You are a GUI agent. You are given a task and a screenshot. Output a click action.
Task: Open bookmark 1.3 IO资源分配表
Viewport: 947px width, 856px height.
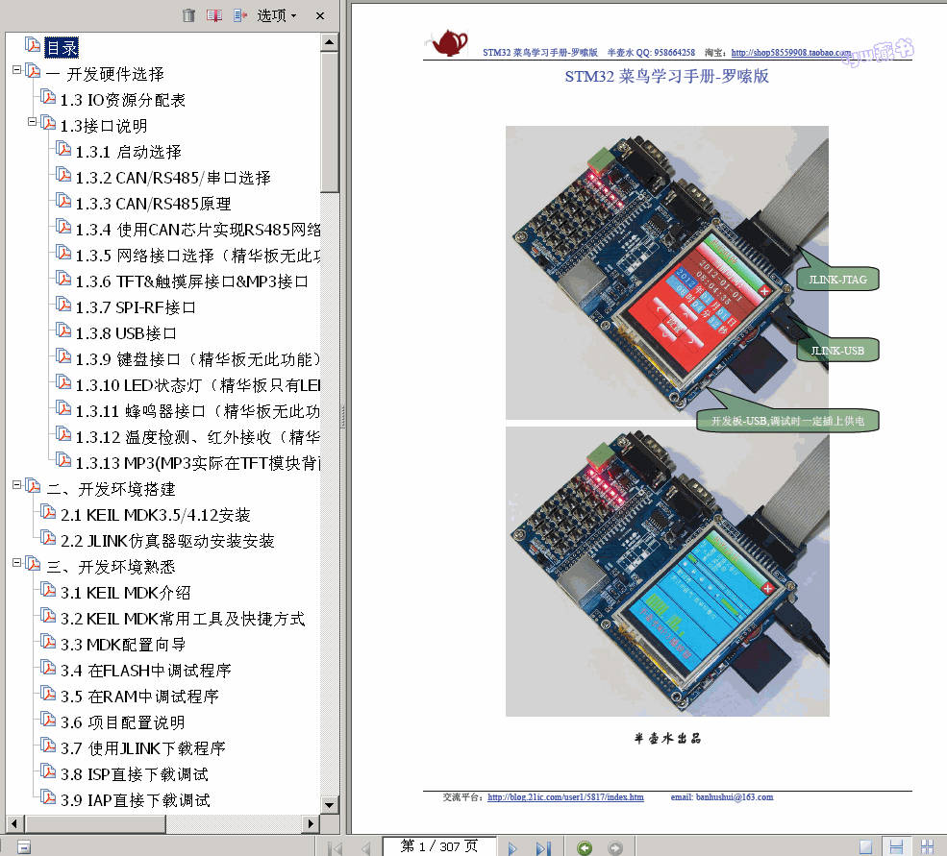[123, 100]
